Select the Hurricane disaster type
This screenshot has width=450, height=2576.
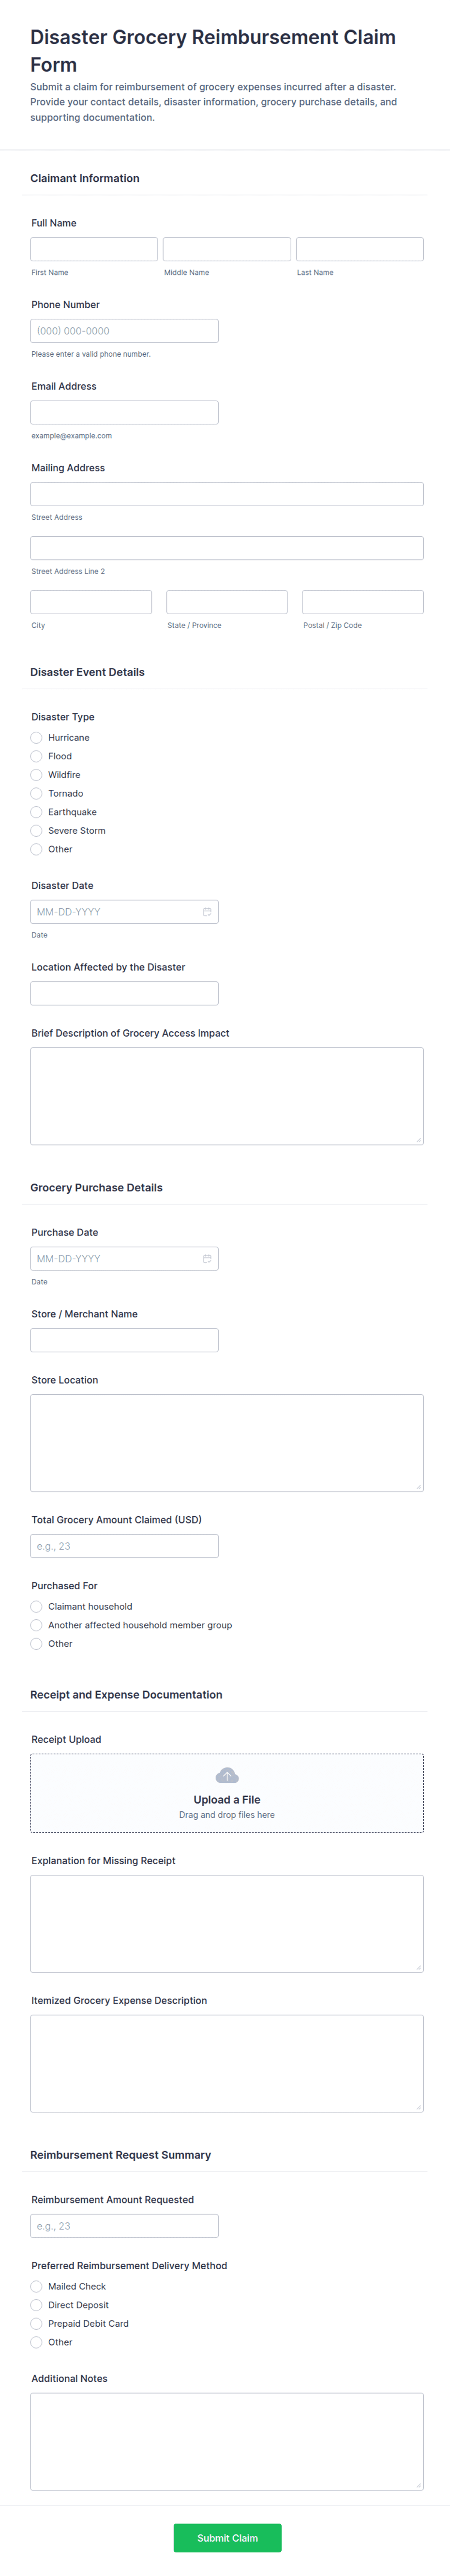click(x=36, y=738)
